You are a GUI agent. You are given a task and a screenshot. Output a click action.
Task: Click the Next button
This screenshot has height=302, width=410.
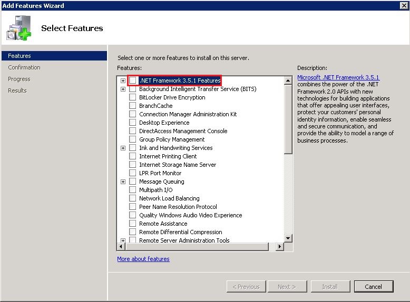tap(287, 287)
